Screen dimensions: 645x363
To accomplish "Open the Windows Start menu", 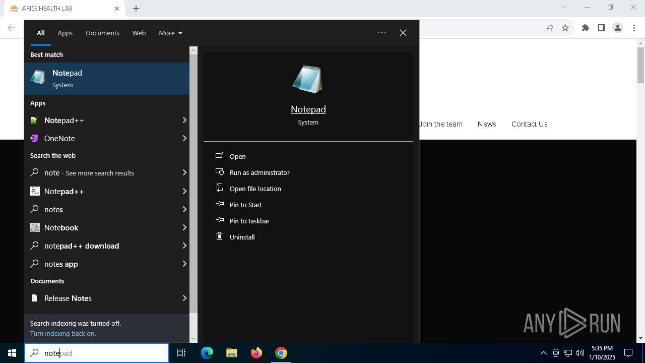I will 12,353.
